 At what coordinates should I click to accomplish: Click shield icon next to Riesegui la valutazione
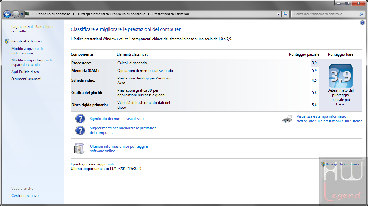[323, 164]
